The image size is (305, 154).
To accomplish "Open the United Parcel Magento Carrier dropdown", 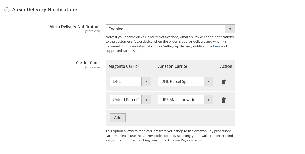I will point(130,100).
